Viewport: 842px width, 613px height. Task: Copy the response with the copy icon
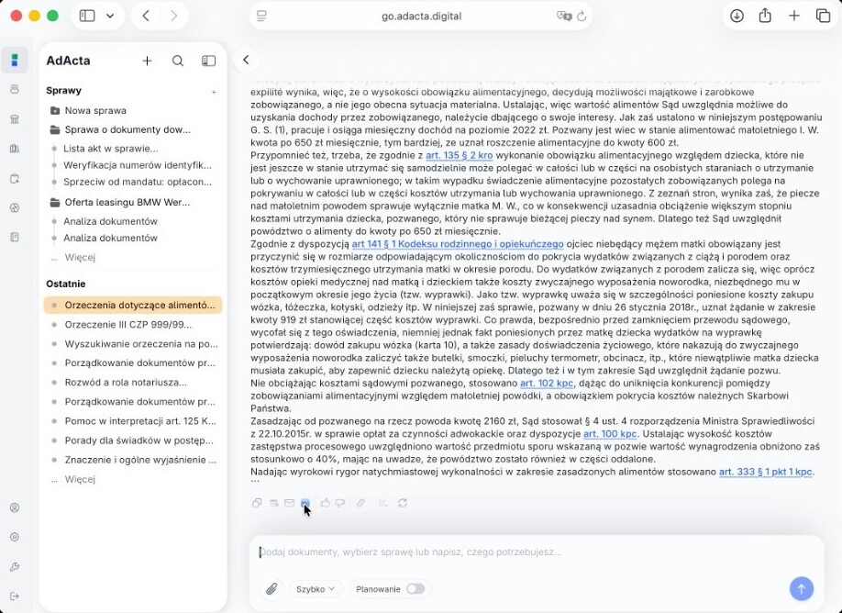[257, 503]
